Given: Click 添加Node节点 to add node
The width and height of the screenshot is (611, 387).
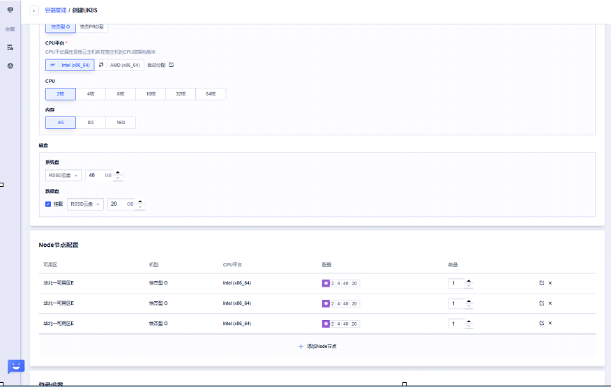Looking at the screenshot, I should (x=317, y=346).
